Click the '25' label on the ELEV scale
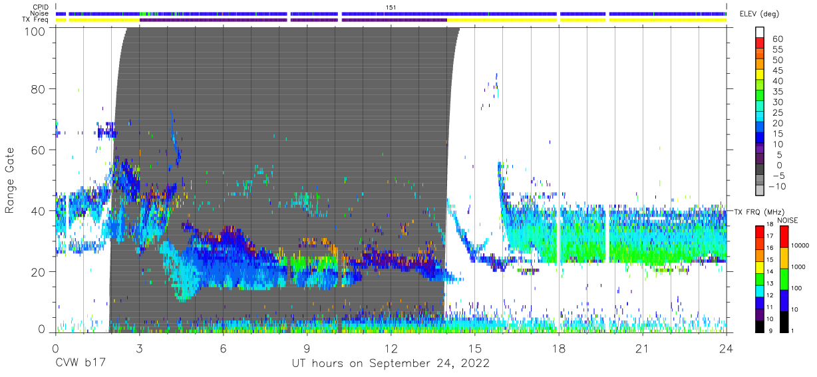 (x=777, y=112)
